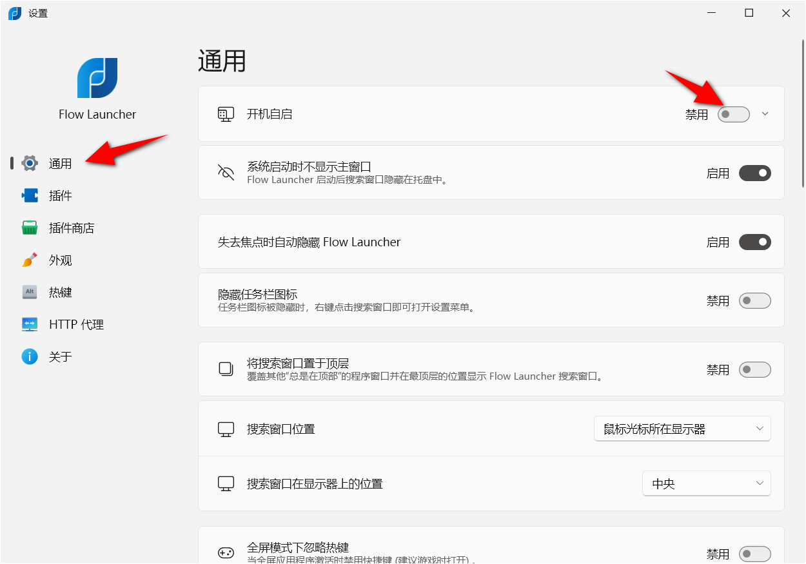
Task: Toggle on 隐藏任务栏图标
Action: [754, 300]
